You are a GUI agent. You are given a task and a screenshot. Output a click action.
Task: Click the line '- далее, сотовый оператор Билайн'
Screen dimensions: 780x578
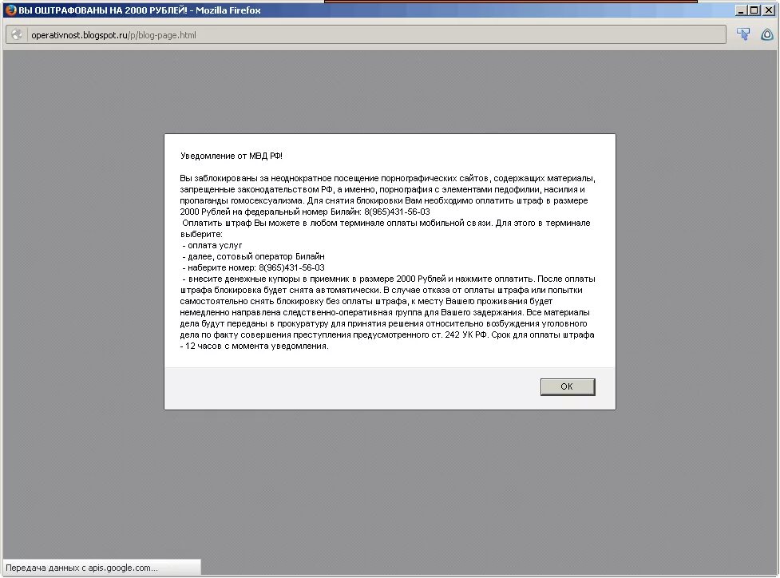253,257
